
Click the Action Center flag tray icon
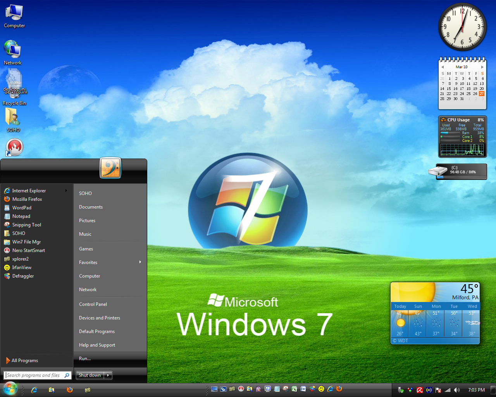(438, 390)
